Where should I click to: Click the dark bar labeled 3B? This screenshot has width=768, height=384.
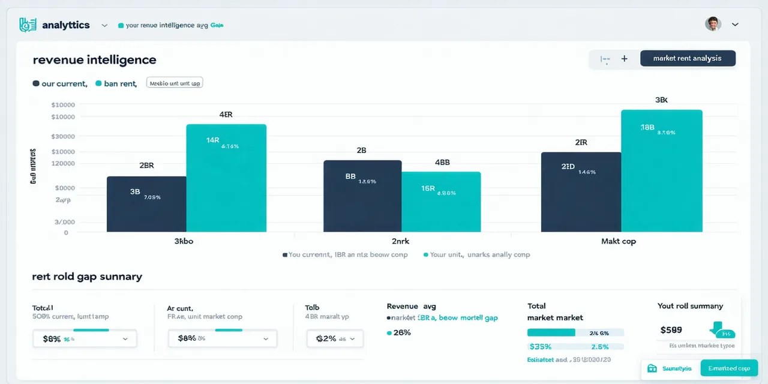146,204
